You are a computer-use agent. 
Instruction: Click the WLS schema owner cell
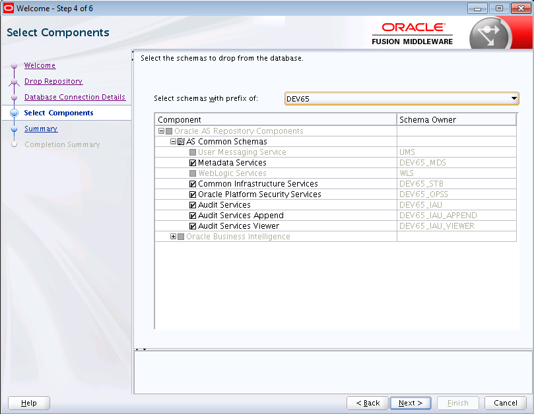(457, 173)
